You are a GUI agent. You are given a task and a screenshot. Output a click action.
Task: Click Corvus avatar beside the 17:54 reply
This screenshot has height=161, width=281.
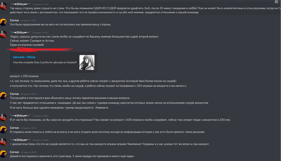tap(3, 22)
